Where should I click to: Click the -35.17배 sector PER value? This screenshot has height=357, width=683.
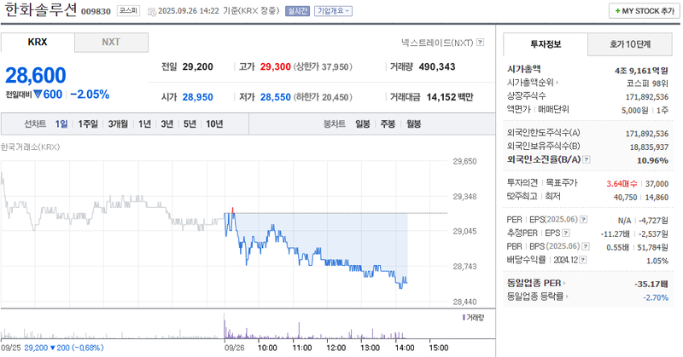[x=651, y=284]
